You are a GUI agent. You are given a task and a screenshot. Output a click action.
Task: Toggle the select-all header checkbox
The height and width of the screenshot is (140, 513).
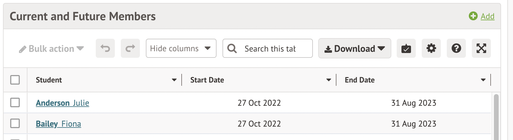(15, 80)
